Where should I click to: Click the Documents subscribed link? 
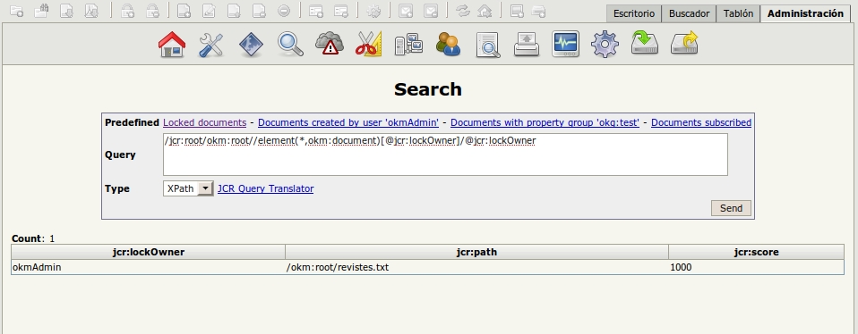[x=701, y=123]
